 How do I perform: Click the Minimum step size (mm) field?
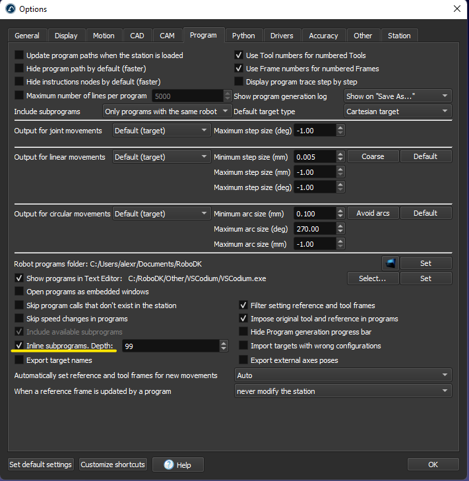pos(315,157)
